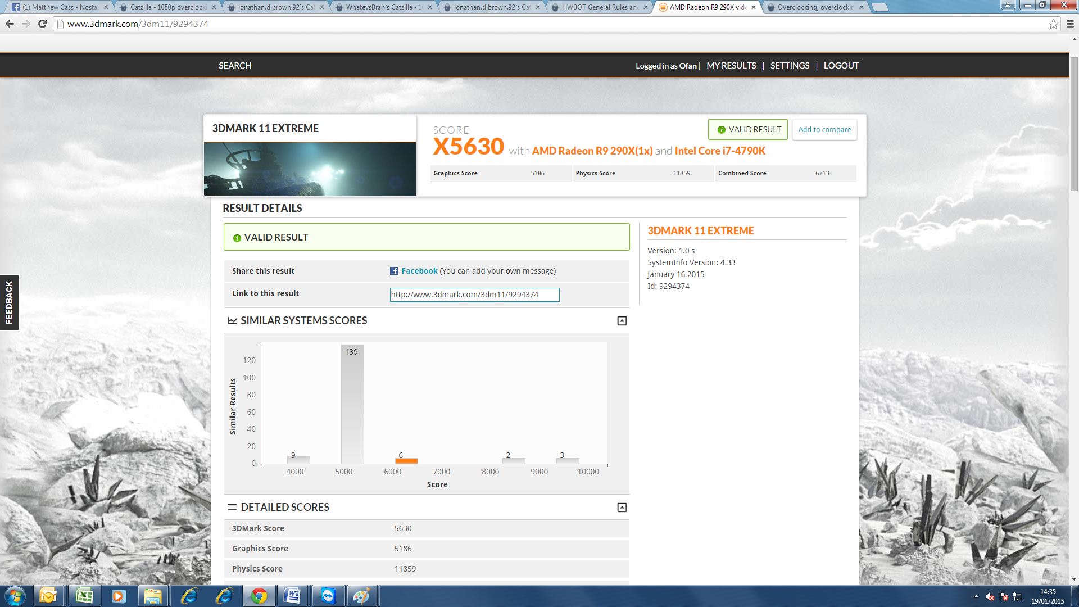Click the network connection tray icon

(1017, 597)
